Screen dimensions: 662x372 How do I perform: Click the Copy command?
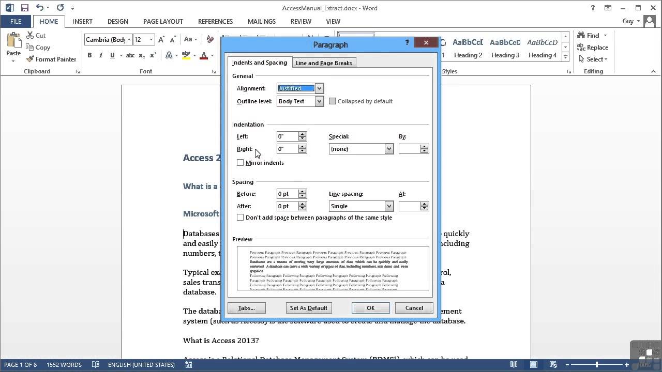(38, 47)
